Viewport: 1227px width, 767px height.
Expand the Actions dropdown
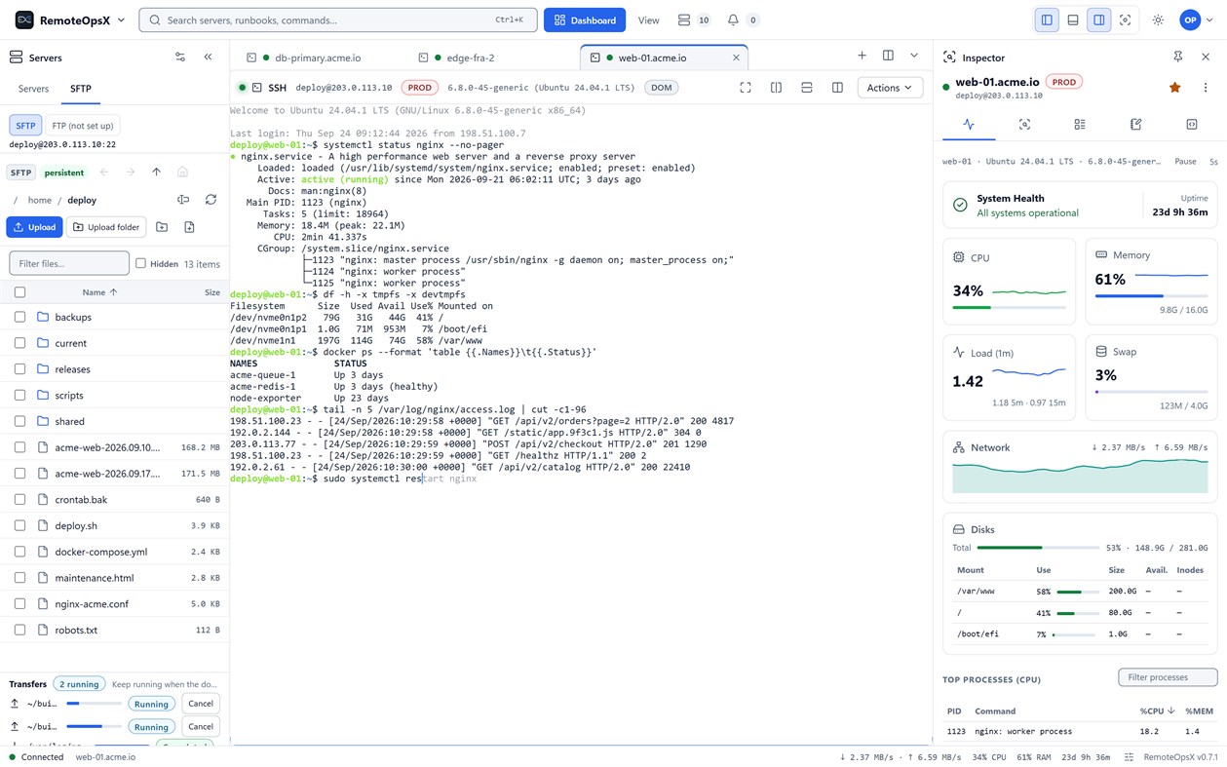[889, 88]
